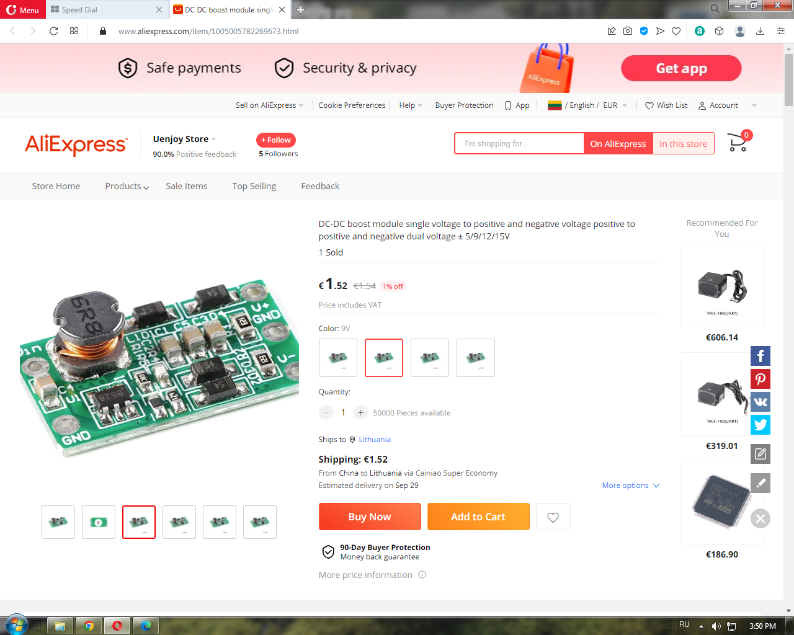
Task: Share the product on Pinterest
Action: [x=761, y=379]
